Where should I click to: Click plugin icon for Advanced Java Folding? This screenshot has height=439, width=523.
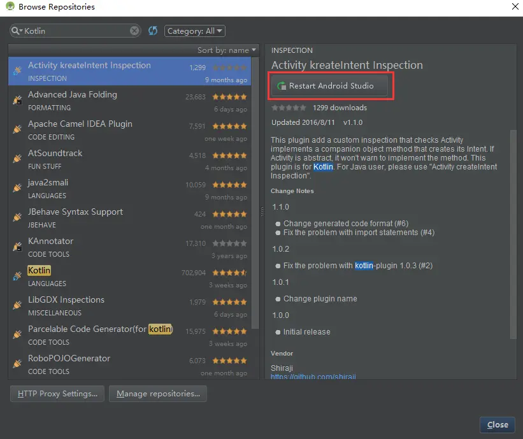click(x=17, y=100)
